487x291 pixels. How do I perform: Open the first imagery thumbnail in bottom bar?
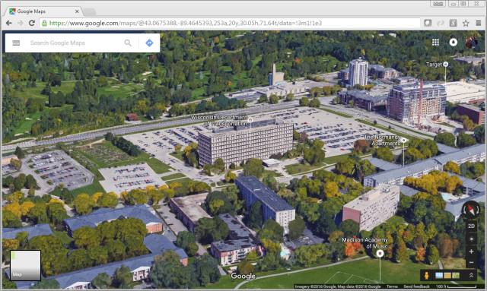[439, 275]
